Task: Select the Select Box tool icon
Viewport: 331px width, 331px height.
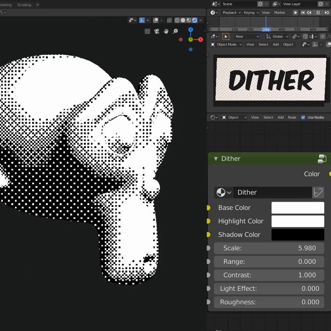Action: 226,36
